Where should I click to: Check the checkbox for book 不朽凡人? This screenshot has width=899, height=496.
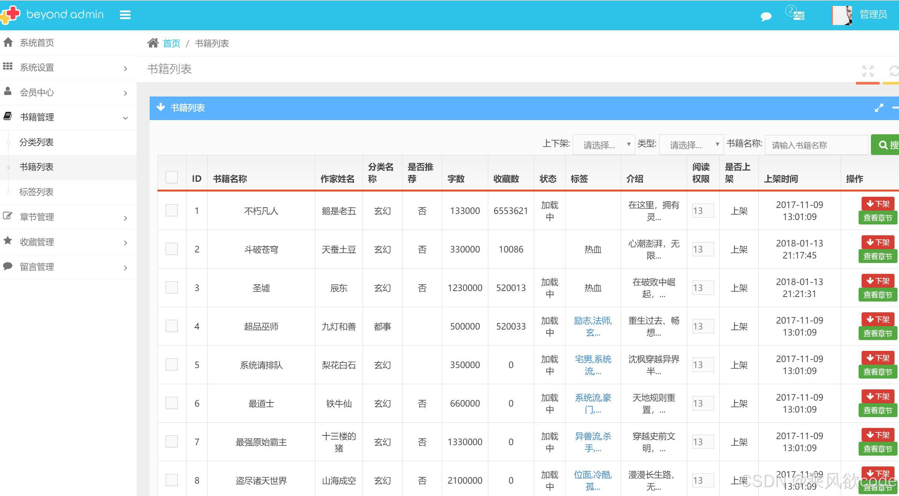(x=172, y=211)
